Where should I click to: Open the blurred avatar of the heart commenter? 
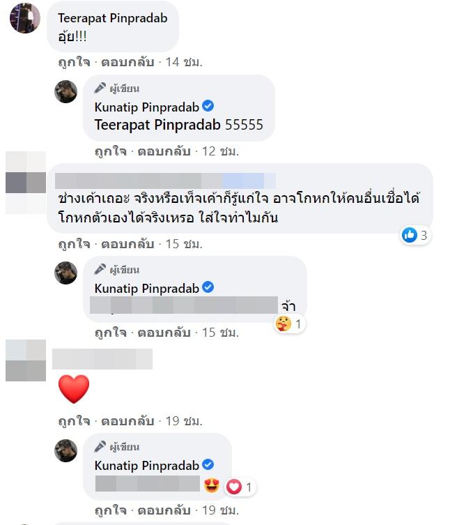(26, 360)
